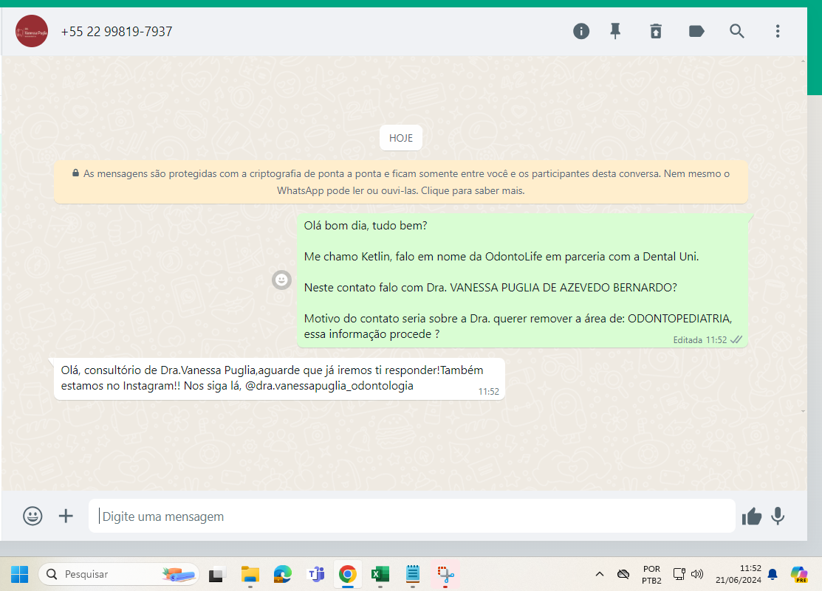The image size is (822, 591).
Task: Click the 11:52 timestamp on received message
Action: (489, 391)
